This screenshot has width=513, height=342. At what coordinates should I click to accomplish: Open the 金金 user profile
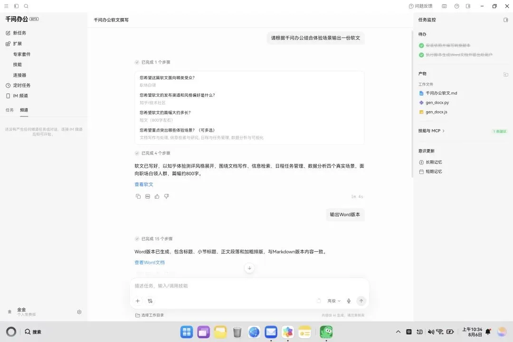(21, 312)
